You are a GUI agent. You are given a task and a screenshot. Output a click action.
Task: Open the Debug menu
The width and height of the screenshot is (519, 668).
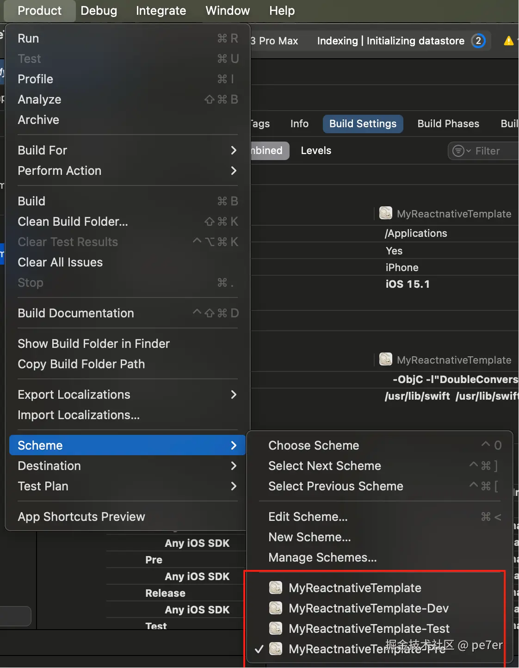pyautogui.click(x=99, y=11)
